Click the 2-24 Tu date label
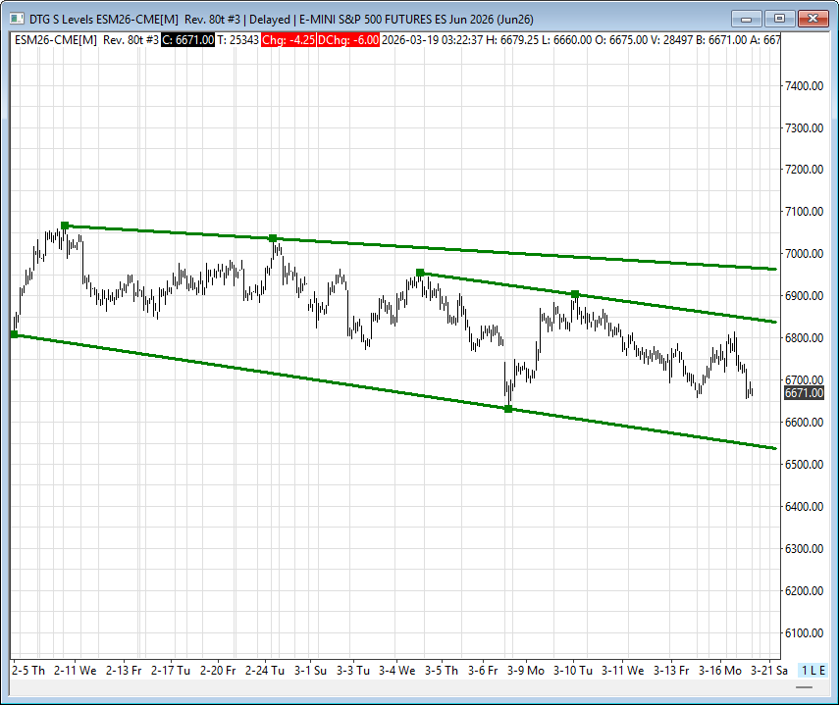Viewport: 839px width, 705px height. tap(265, 671)
